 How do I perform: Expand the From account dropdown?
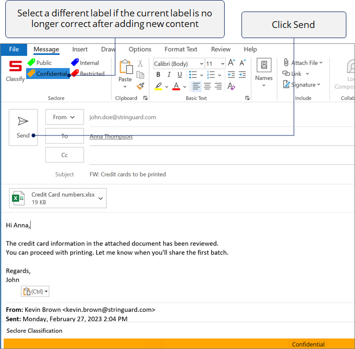[64, 117]
